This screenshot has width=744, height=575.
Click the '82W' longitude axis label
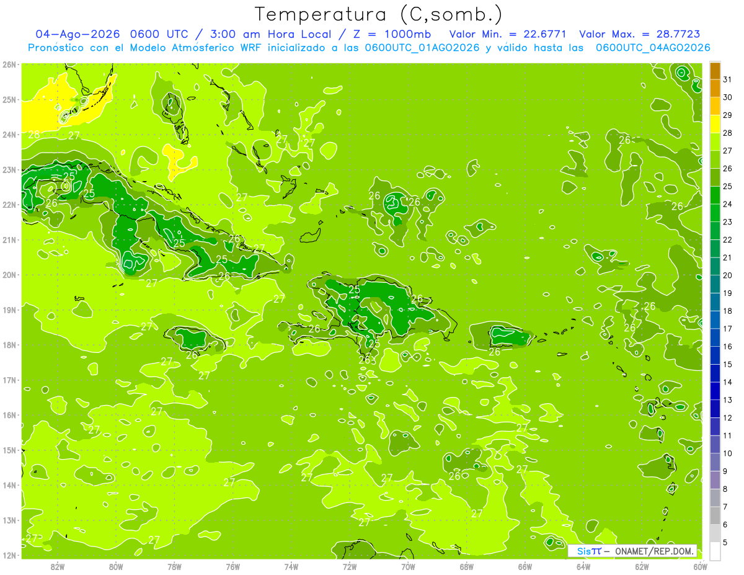[58, 566]
